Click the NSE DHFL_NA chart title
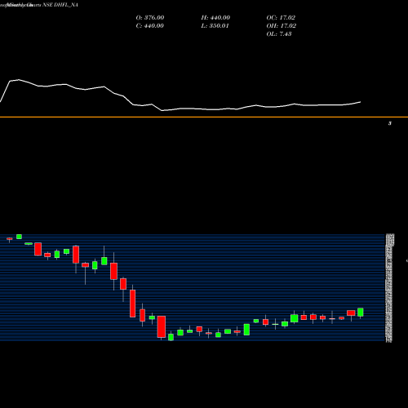This screenshot has height=408, width=408. pos(60,5)
